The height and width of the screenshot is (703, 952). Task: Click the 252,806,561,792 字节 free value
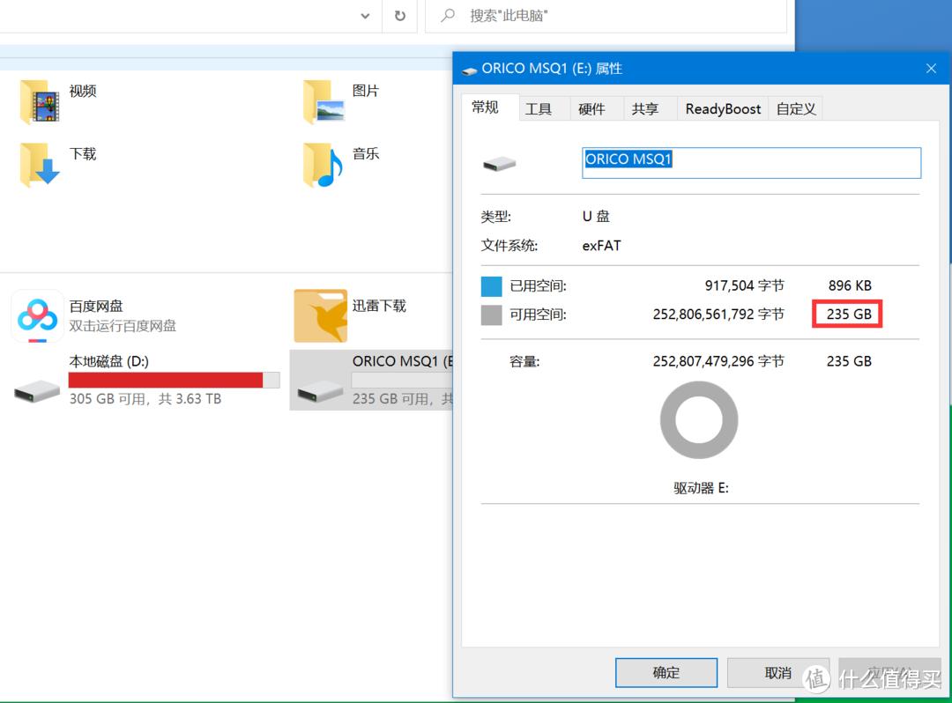tap(718, 314)
